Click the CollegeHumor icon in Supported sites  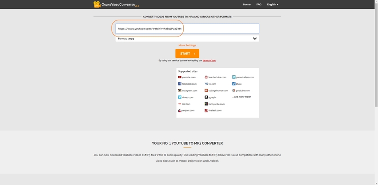[206, 90]
